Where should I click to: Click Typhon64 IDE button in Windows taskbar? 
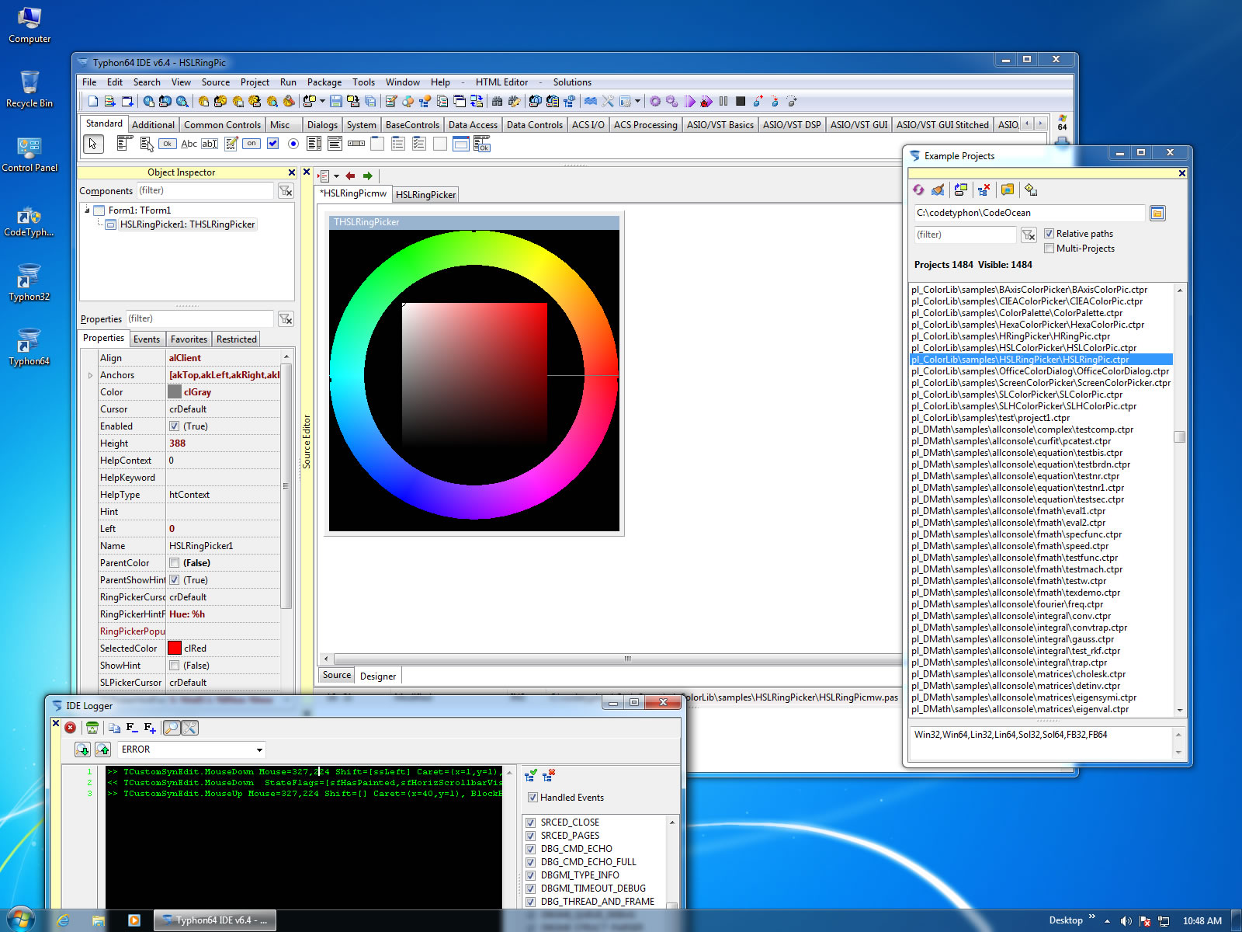[214, 920]
